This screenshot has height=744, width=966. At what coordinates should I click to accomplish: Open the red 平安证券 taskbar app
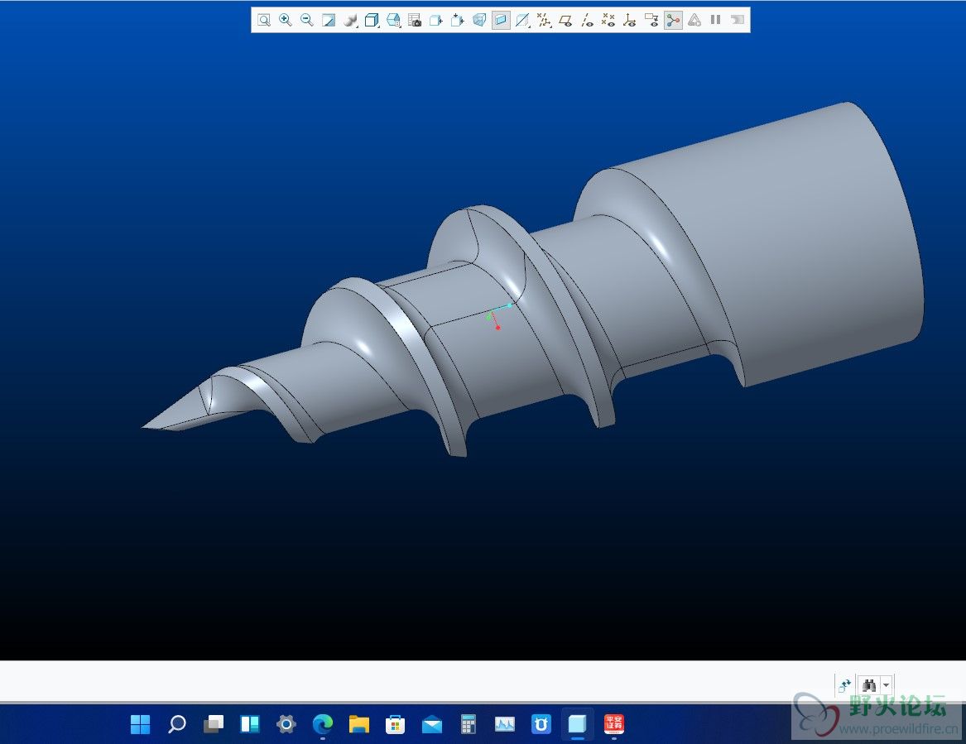click(614, 723)
